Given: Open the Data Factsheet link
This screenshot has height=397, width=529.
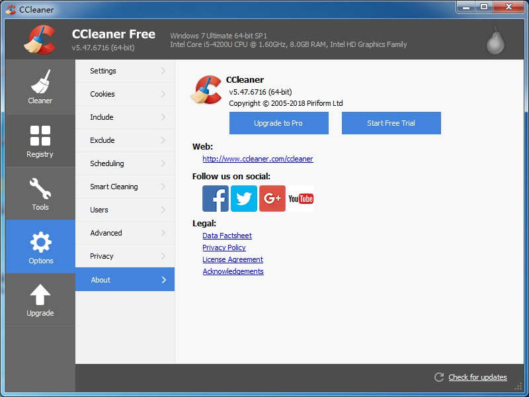Looking at the screenshot, I should coord(227,236).
